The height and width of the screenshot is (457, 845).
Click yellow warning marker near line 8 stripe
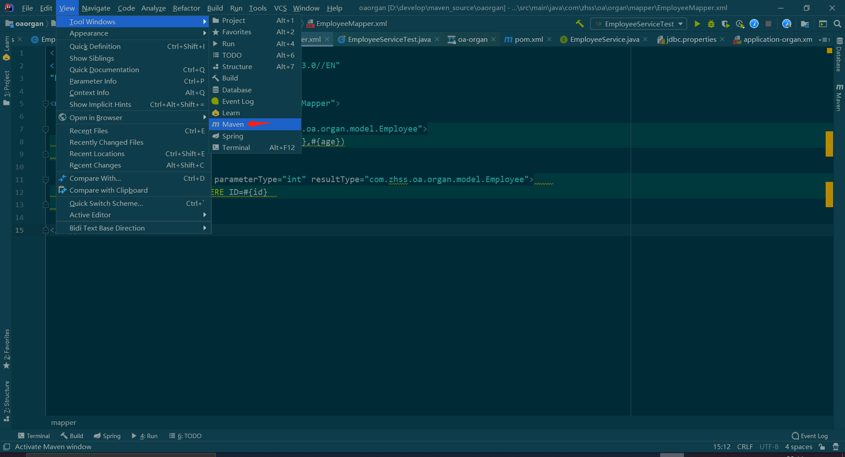pyautogui.click(x=829, y=144)
